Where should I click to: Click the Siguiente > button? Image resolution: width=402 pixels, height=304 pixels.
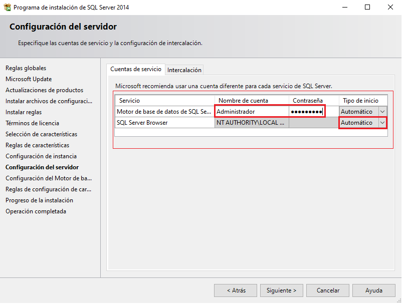tap(282, 290)
